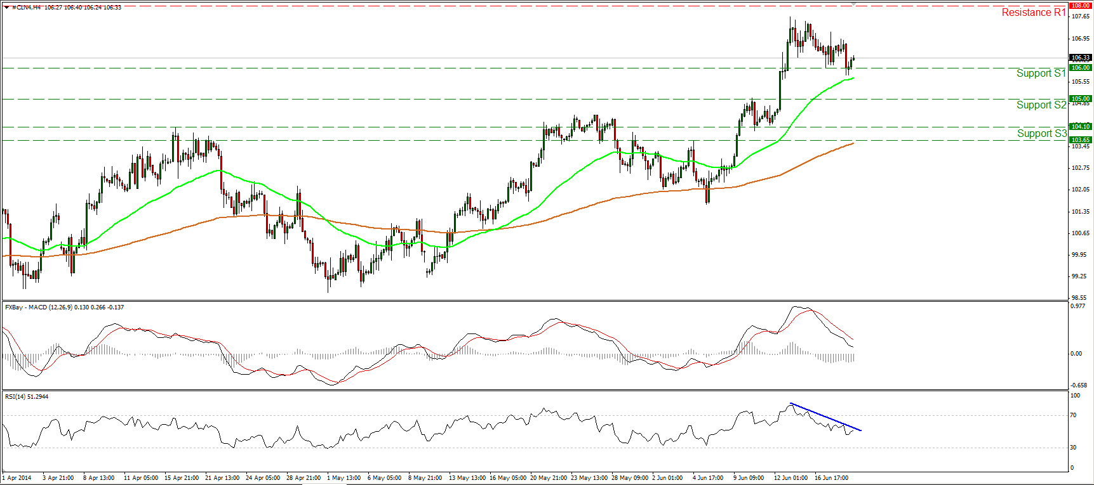Select the Resistance R1 label
This screenshot has height=485, width=1094.
[x=1034, y=13]
